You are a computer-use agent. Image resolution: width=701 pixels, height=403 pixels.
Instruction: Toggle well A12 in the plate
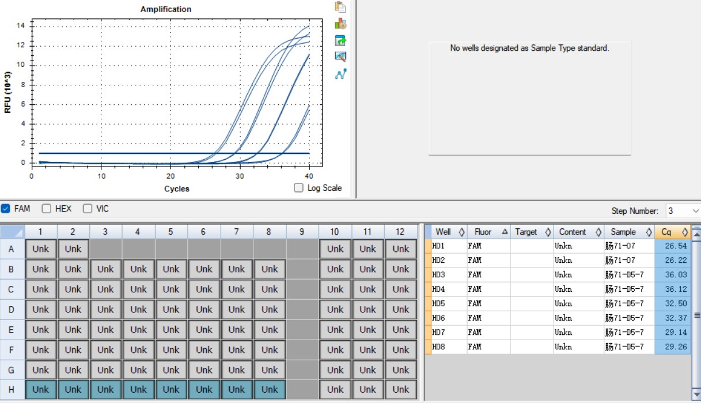tap(401, 249)
